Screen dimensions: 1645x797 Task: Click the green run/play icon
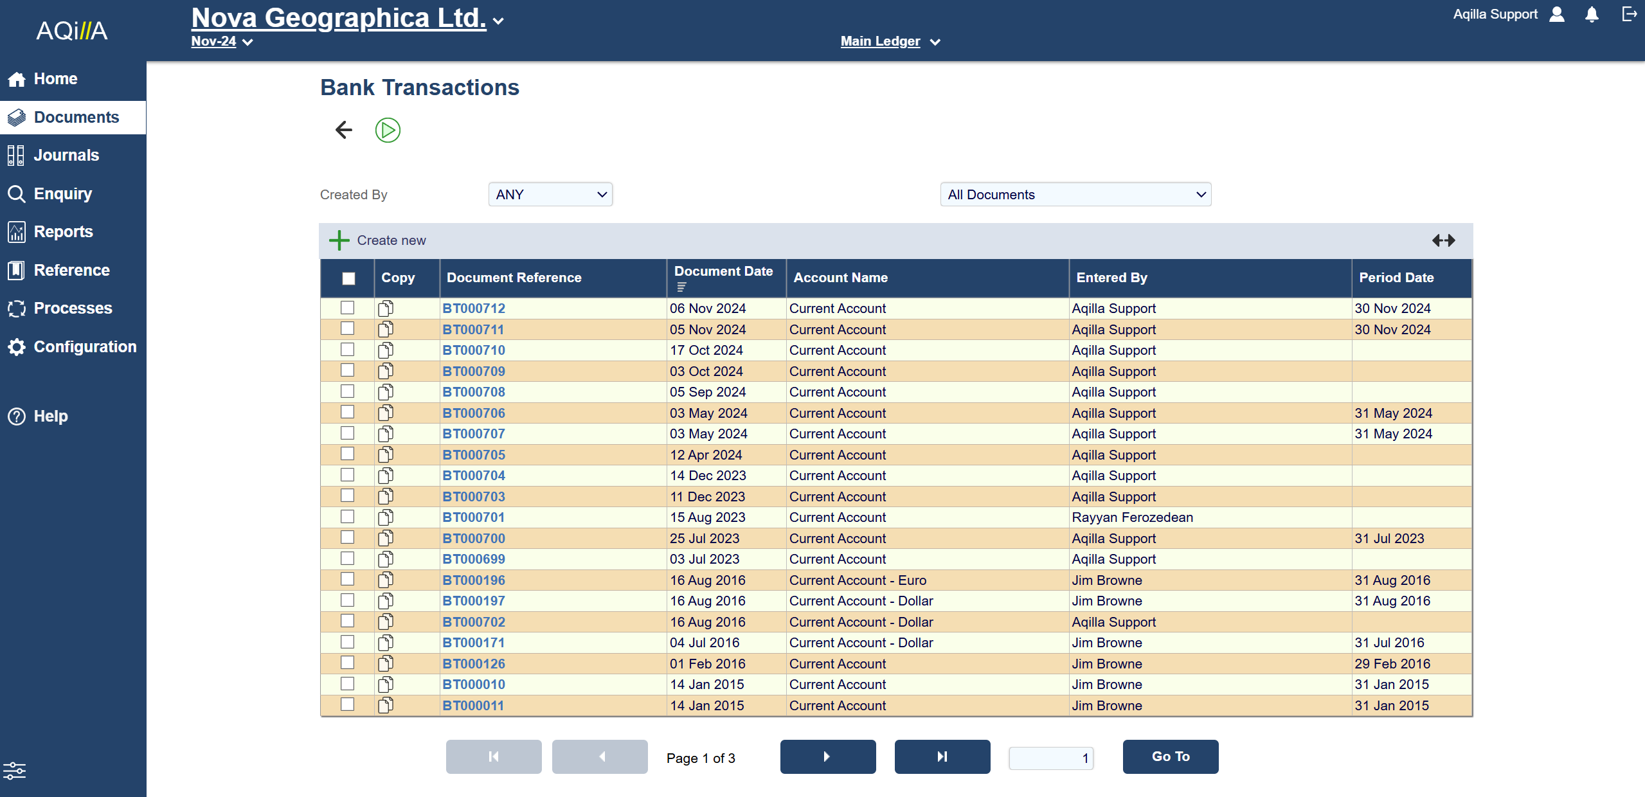click(x=388, y=130)
